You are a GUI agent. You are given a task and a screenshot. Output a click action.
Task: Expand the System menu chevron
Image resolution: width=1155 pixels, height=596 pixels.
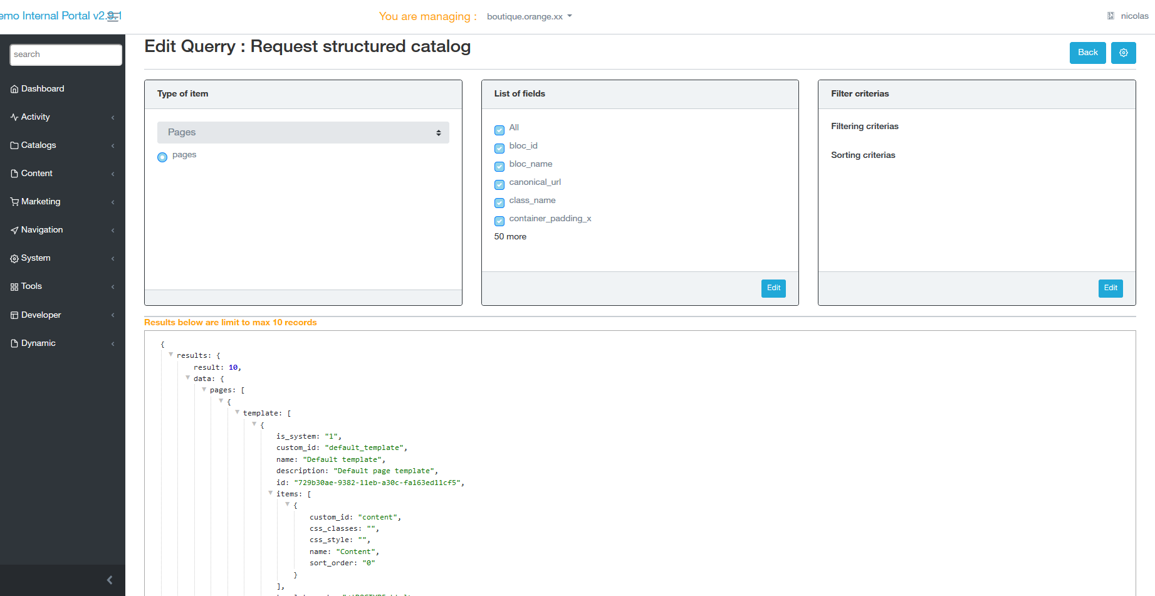tap(113, 258)
